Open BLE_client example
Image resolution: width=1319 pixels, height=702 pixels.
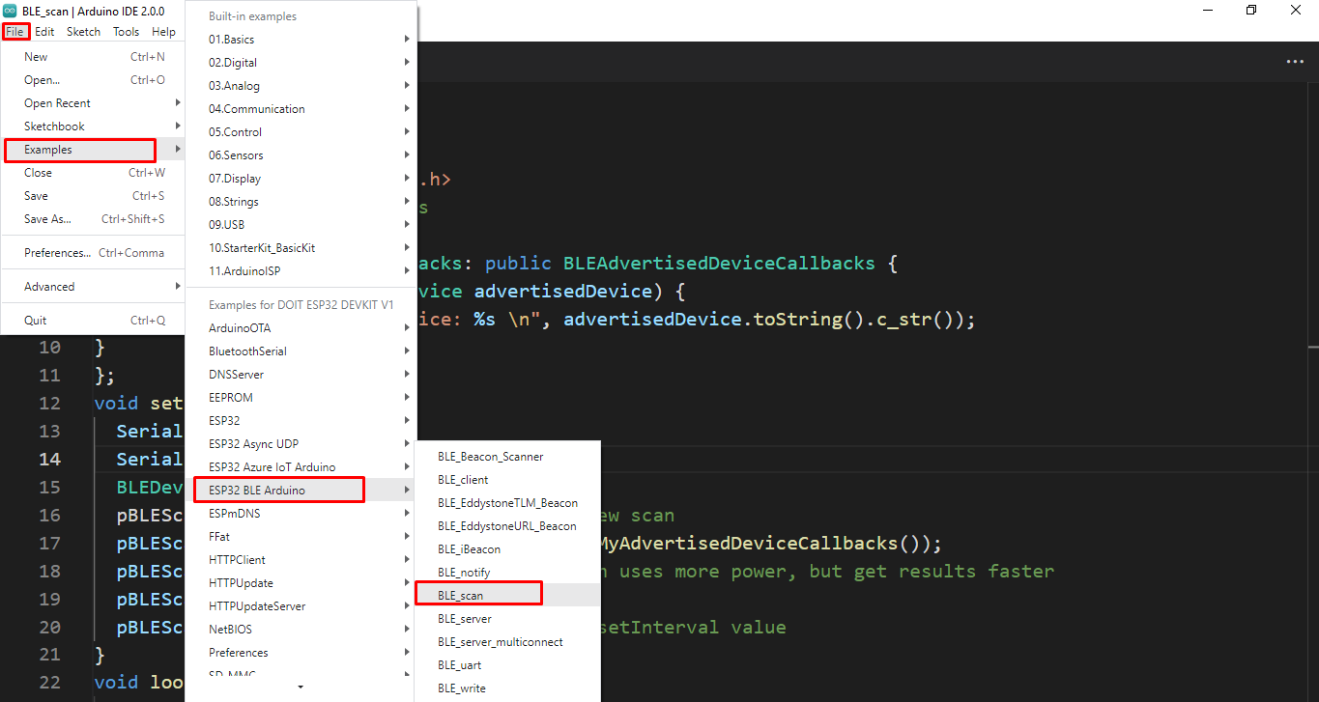tap(507, 480)
